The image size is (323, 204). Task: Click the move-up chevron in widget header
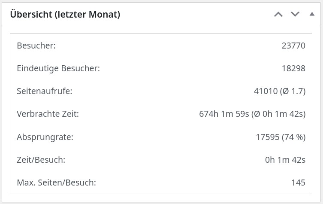click(x=278, y=14)
